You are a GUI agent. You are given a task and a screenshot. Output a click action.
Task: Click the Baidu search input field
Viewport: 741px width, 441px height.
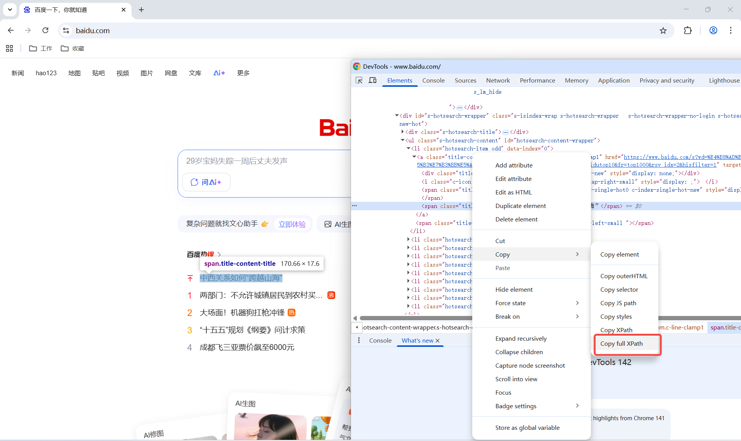tap(263, 161)
